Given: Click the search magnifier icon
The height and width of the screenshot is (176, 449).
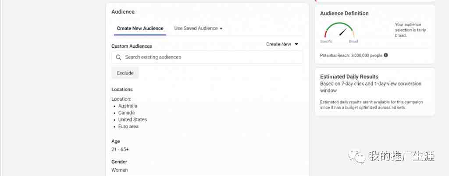Looking at the screenshot, I should [118, 57].
